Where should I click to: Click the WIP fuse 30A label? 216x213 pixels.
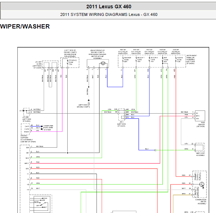click(166, 60)
